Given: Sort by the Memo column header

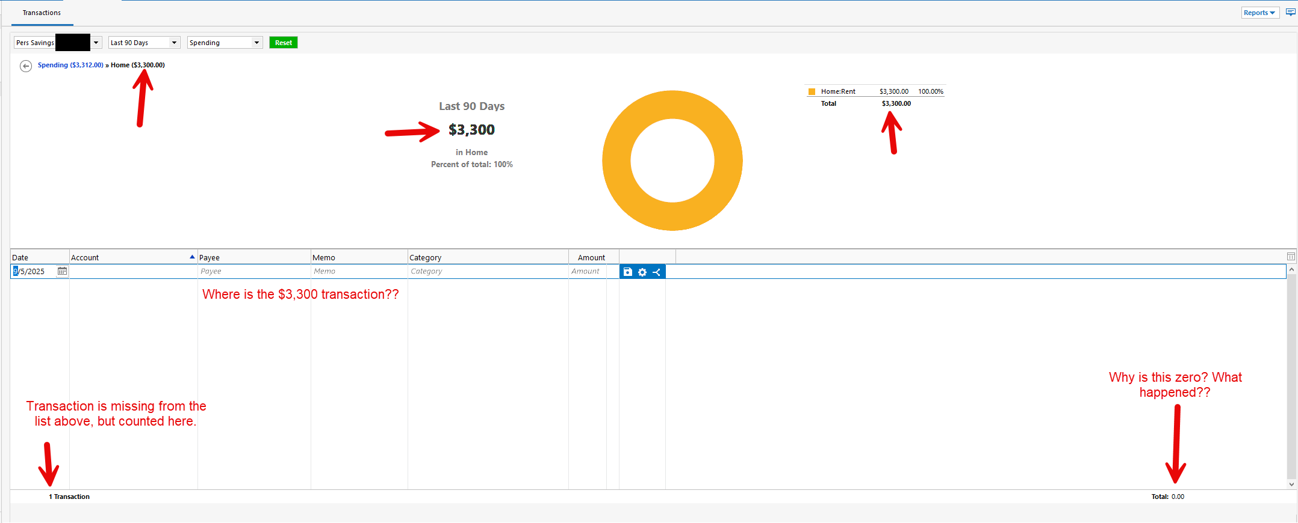Looking at the screenshot, I should point(359,257).
